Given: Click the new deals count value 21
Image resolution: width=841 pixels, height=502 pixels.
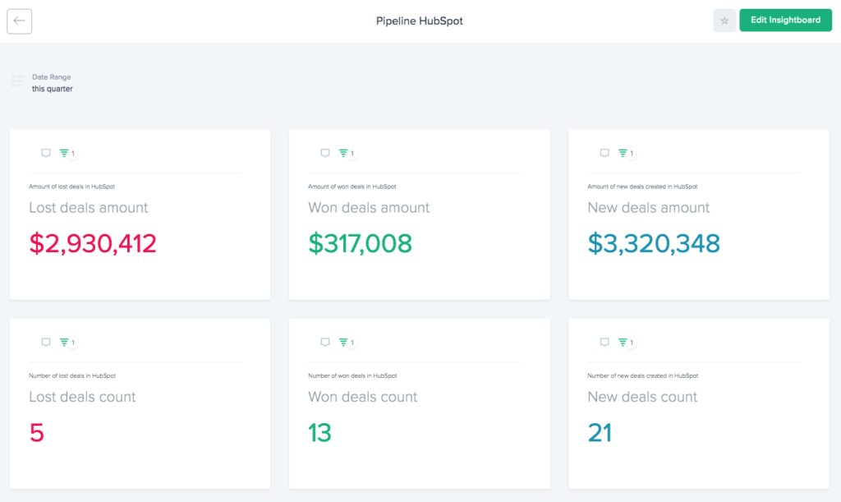Looking at the screenshot, I should tap(600, 433).
